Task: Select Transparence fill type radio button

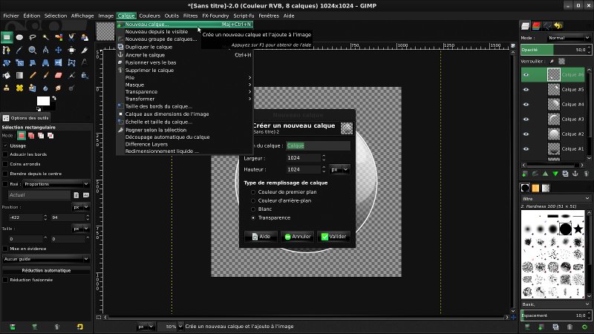Action: pyautogui.click(x=253, y=217)
